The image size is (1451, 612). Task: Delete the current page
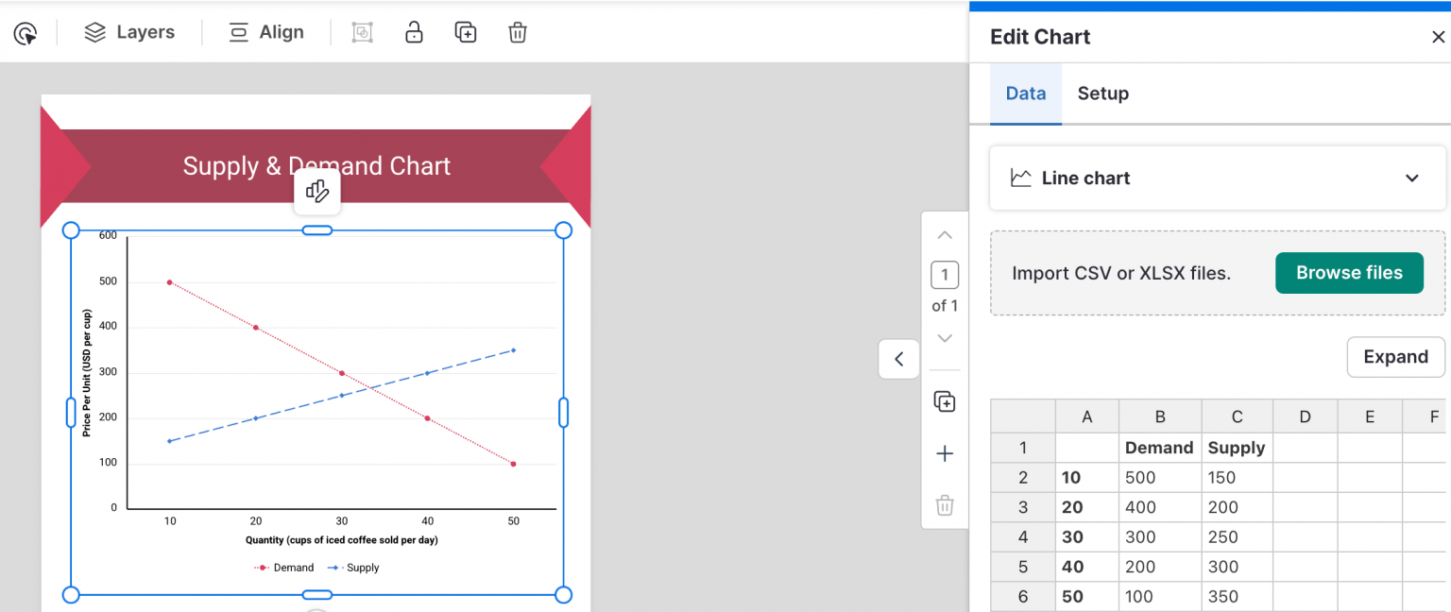point(945,506)
